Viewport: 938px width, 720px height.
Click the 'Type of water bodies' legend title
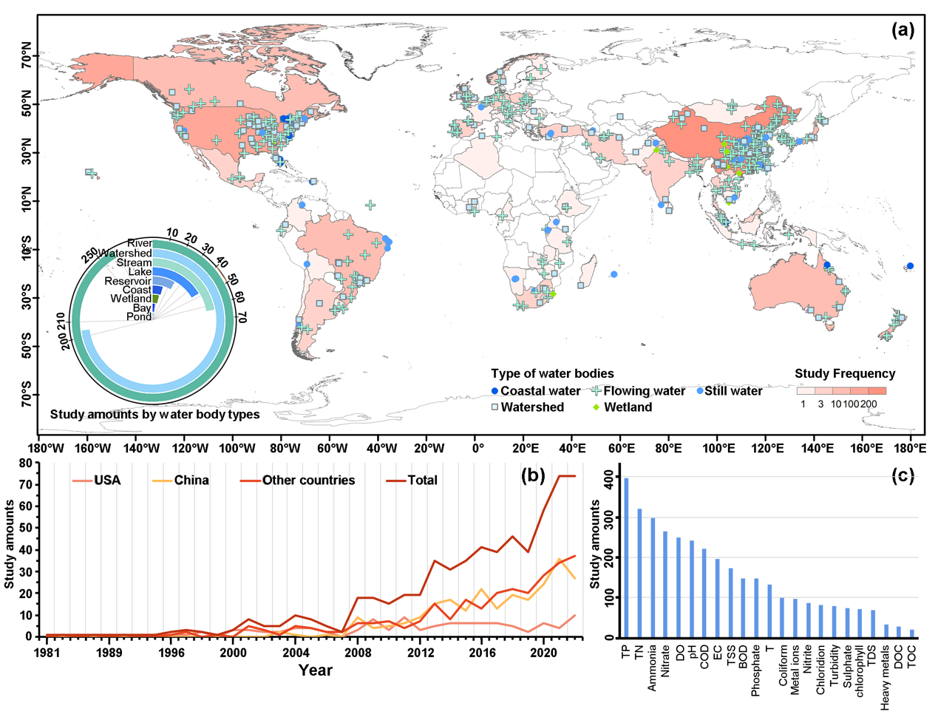552,373
